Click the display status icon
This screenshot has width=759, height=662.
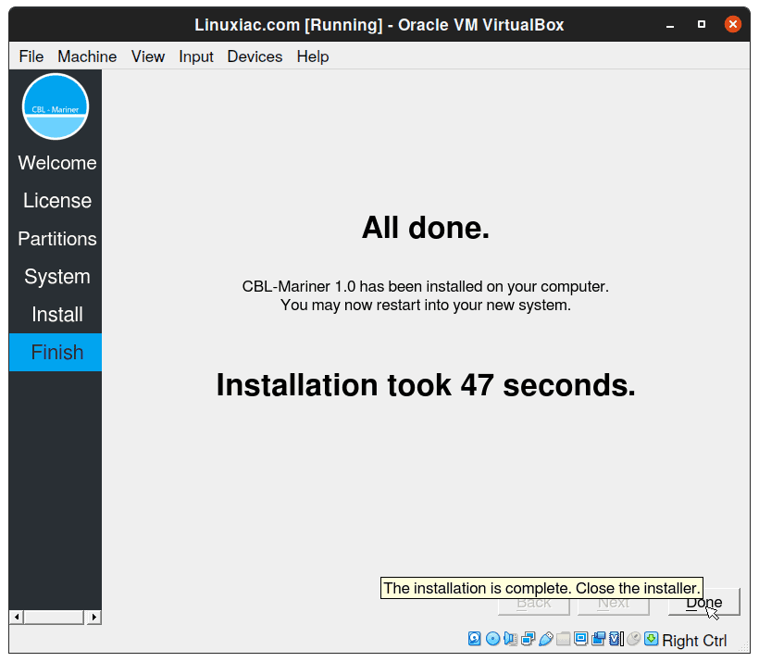point(580,639)
